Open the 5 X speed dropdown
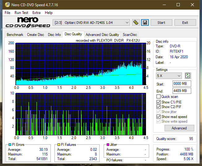Viewport: 202px width, 166px height. 169,76
